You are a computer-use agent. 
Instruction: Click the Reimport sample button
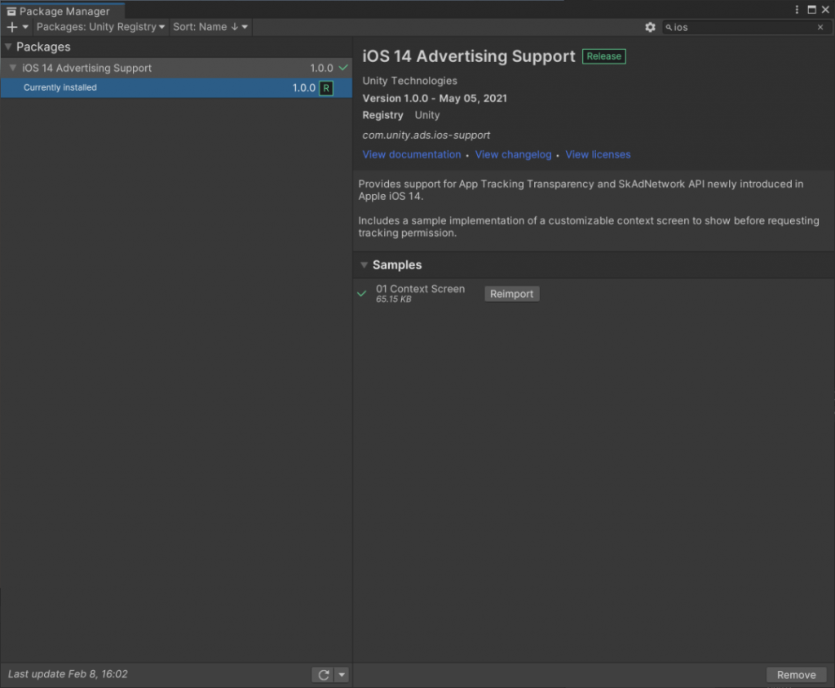512,294
